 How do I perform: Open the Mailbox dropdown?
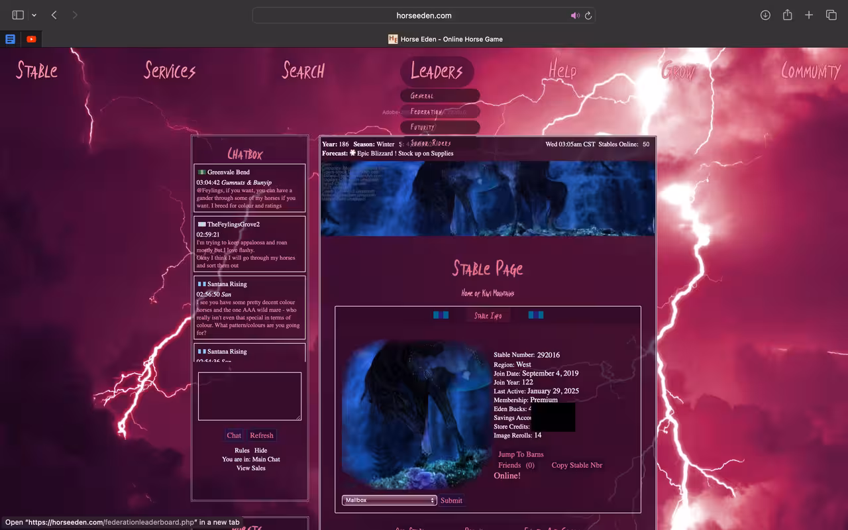(x=389, y=500)
